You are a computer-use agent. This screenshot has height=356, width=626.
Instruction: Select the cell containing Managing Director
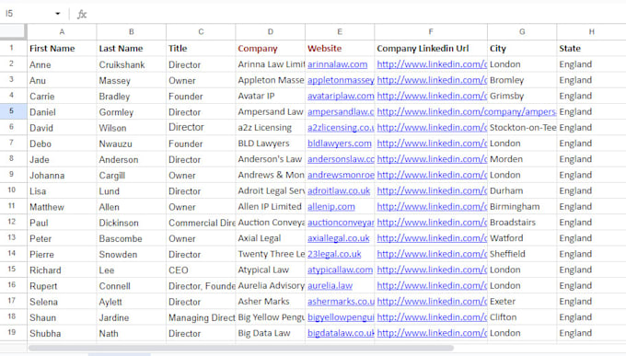click(201, 317)
